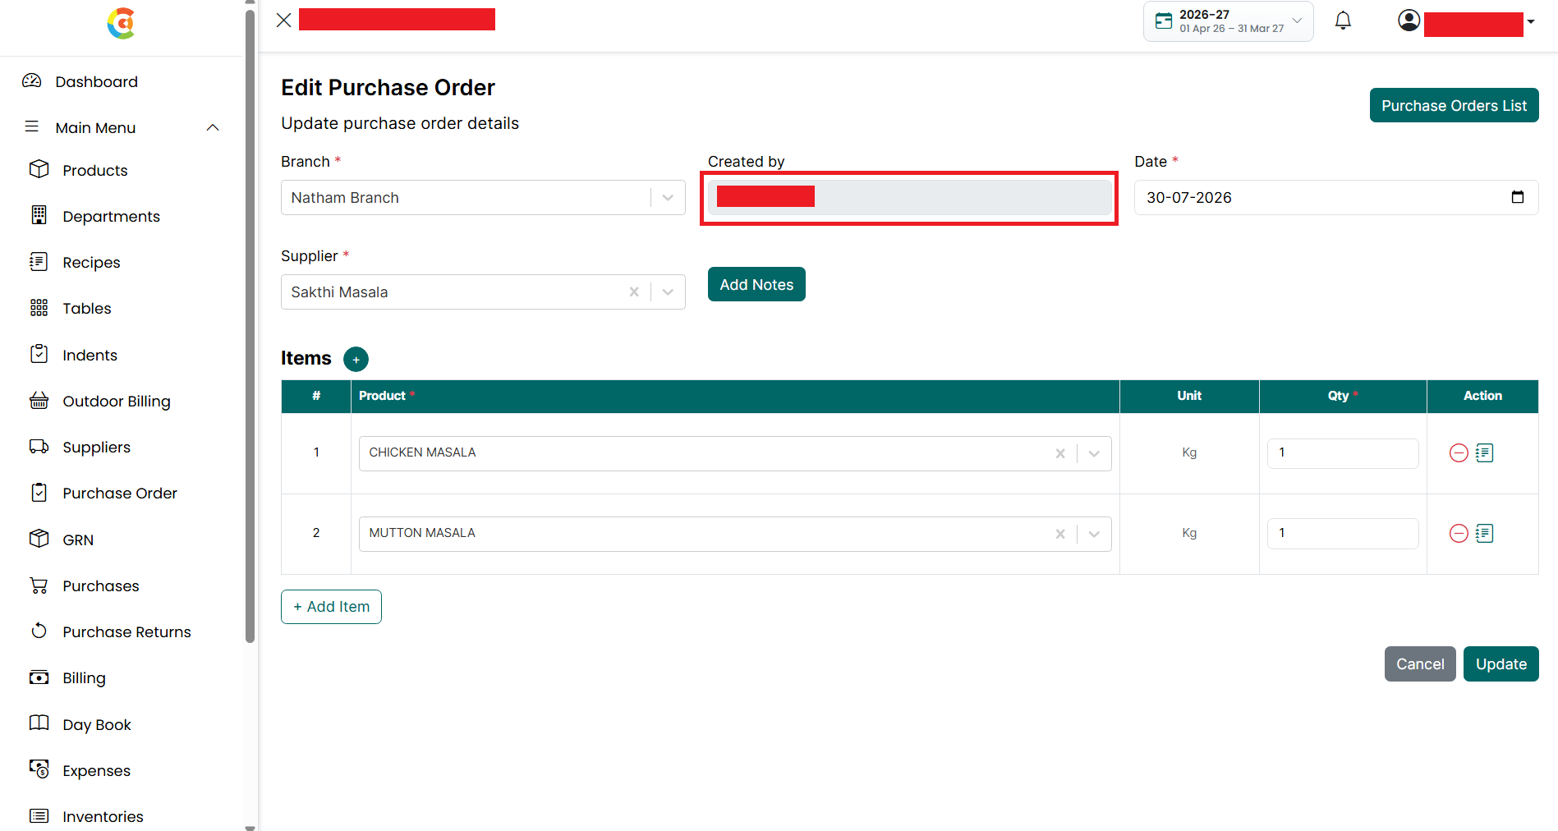Viewport: 1558px width, 831px height.
Task: Click the Recipes list icon
Action: (39, 261)
